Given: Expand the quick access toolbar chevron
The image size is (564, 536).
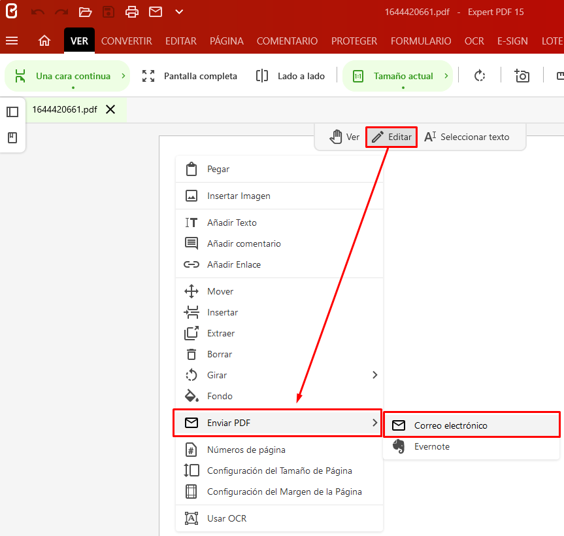Looking at the screenshot, I should pyautogui.click(x=179, y=12).
